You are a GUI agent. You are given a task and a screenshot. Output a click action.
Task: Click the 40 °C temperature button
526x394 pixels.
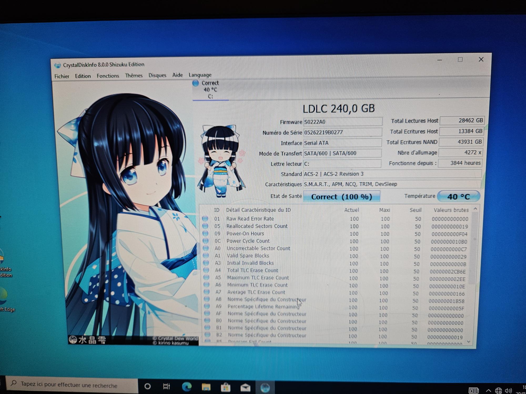tap(458, 196)
